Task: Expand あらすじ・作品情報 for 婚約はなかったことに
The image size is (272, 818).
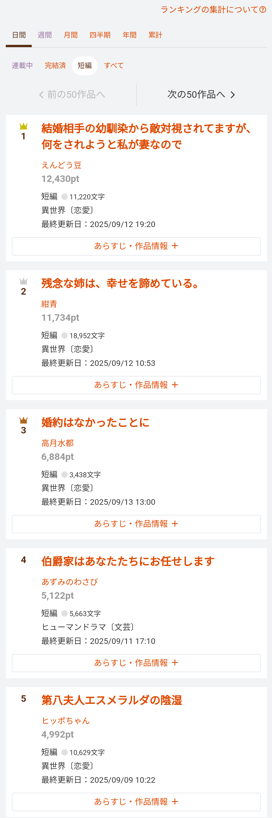Action: [136, 524]
